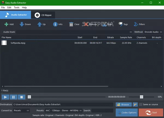Open the Method Encode Audio dropdown
Screen dimensions: 164x118
coord(153,32)
